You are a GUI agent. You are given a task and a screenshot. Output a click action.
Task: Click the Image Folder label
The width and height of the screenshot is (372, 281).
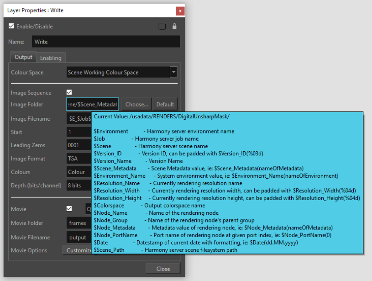pos(27,104)
